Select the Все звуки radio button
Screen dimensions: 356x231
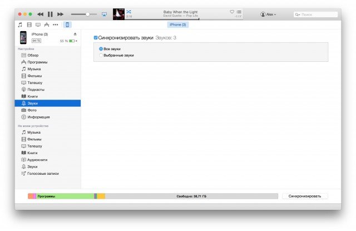[x=100, y=49]
